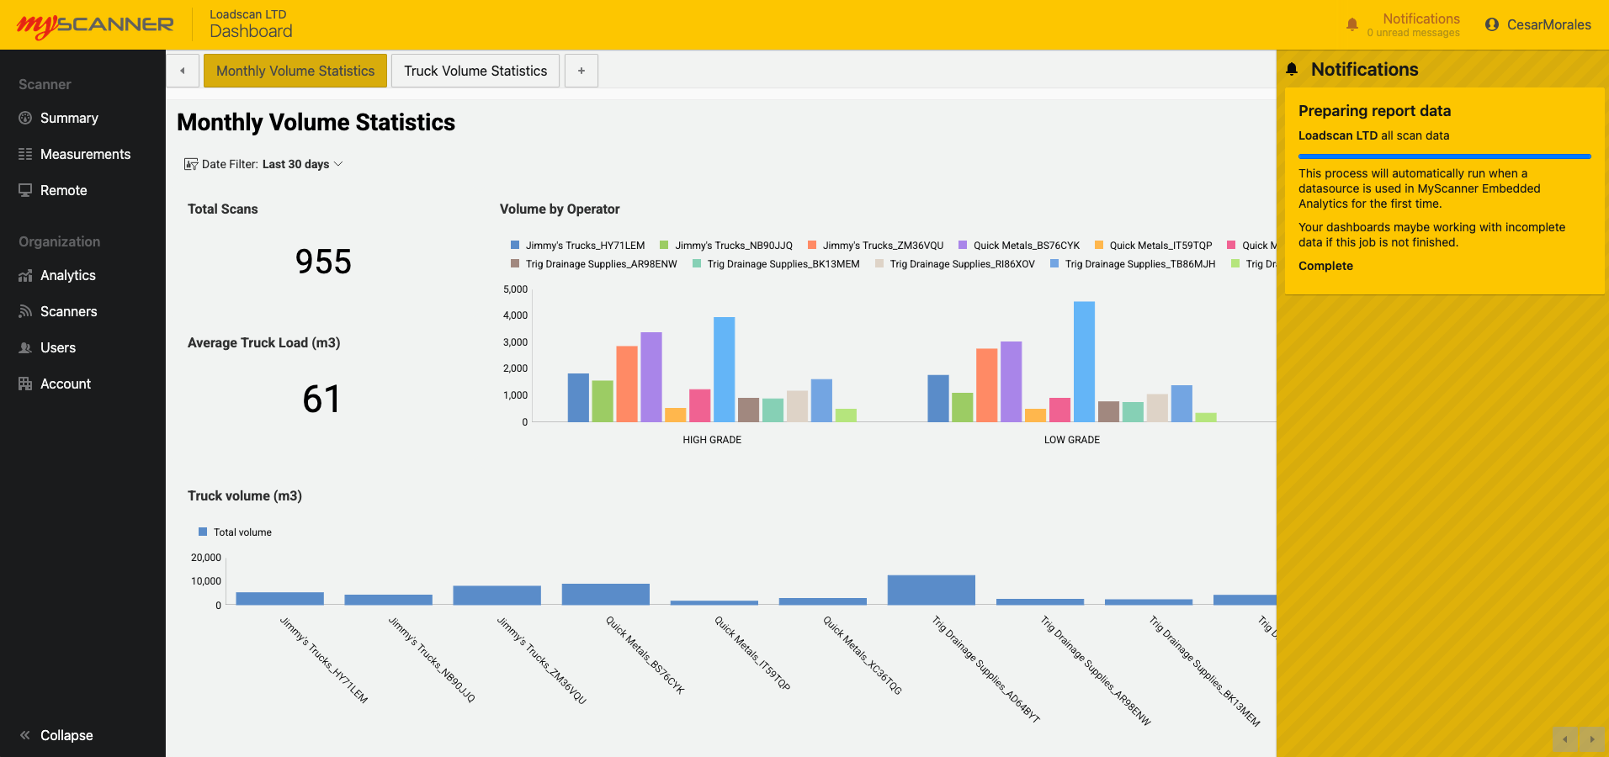Toggle Trig Drainage Supplies_TB86MJH legend swatch
This screenshot has width=1609, height=757.
click(x=1054, y=263)
